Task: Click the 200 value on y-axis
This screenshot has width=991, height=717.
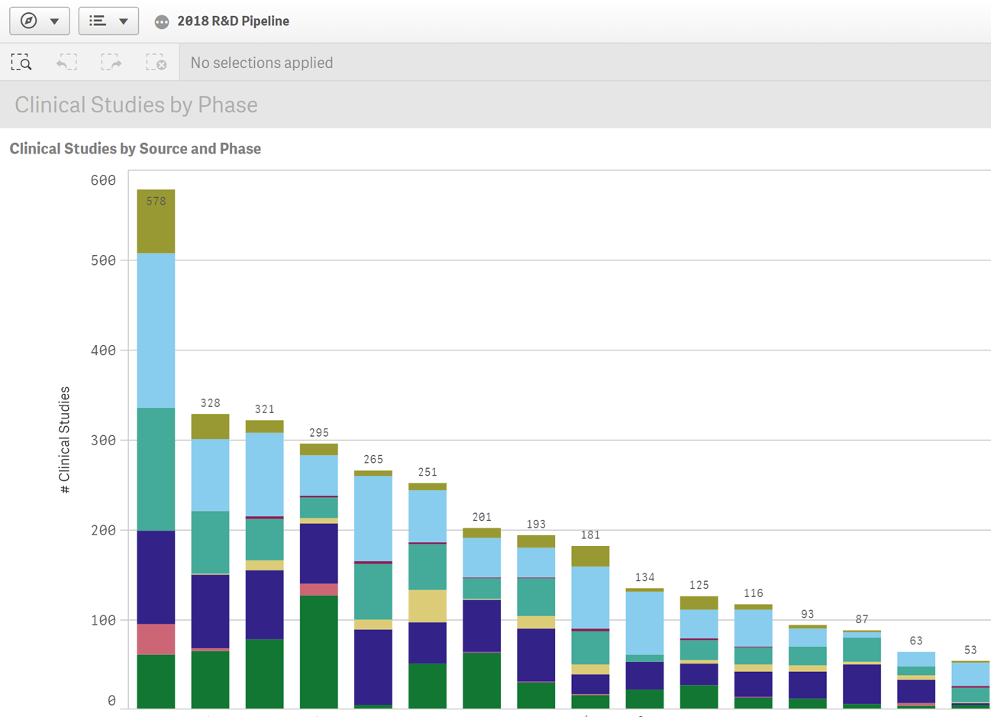Action: click(x=103, y=530)
